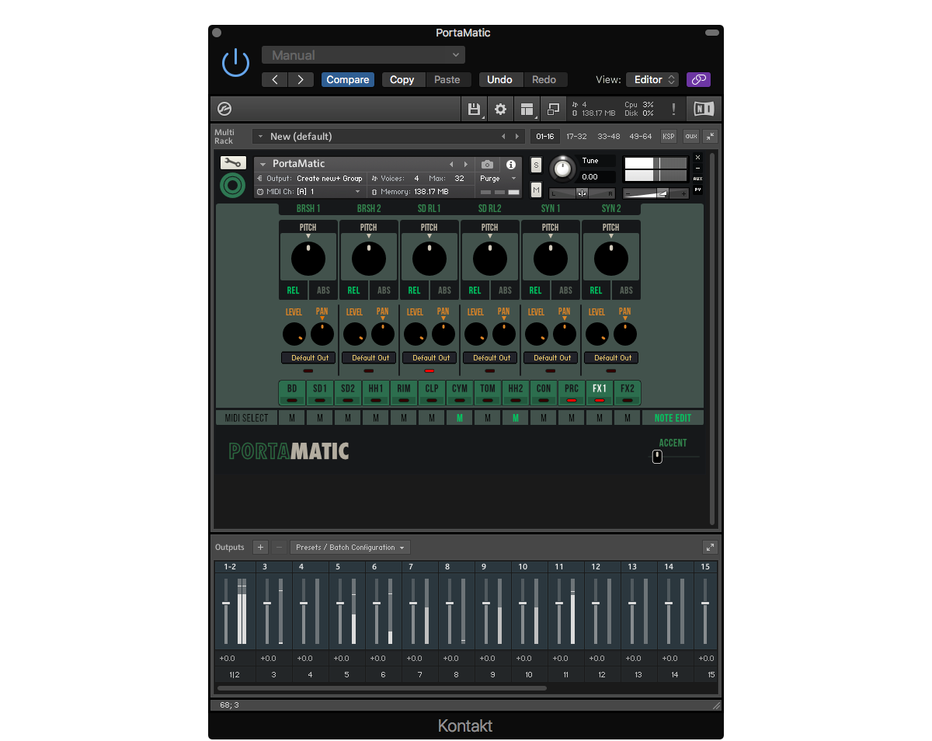Image resolution: width=932 pixels, height=741 pixels.
Task: Expand the Outputs panel with the arrows icon
Action: click(x=710, y=547)
